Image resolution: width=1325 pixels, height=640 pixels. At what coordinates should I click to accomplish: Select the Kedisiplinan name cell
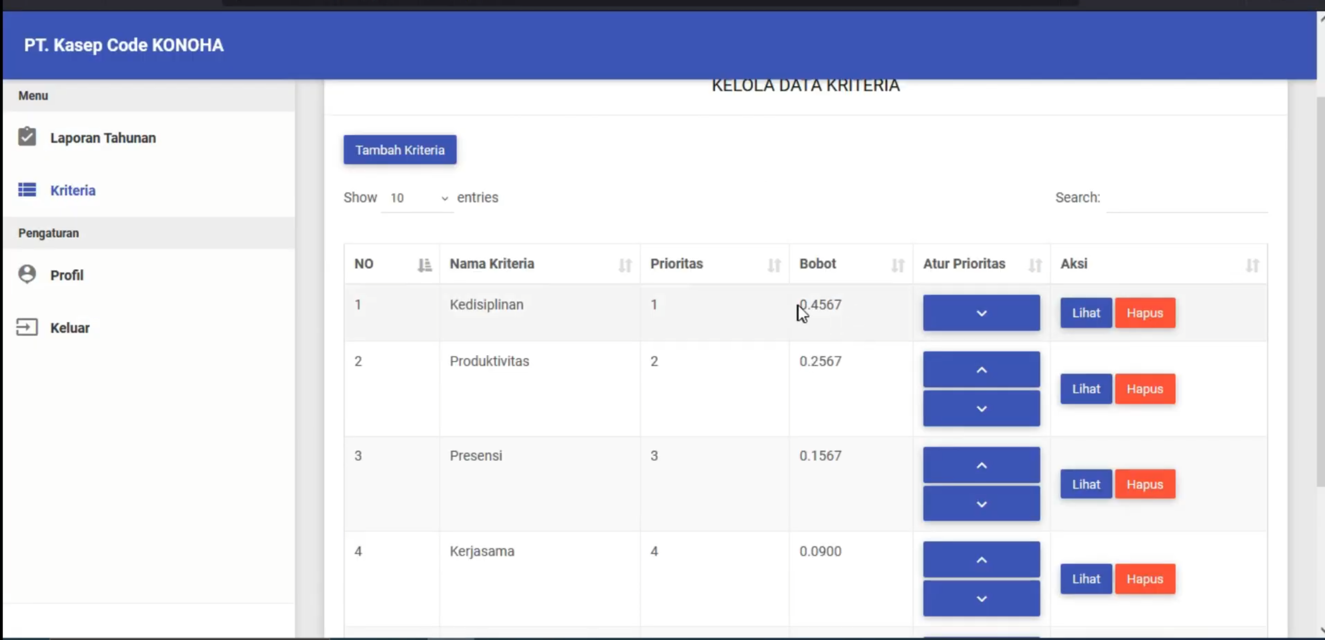point(539,312)
